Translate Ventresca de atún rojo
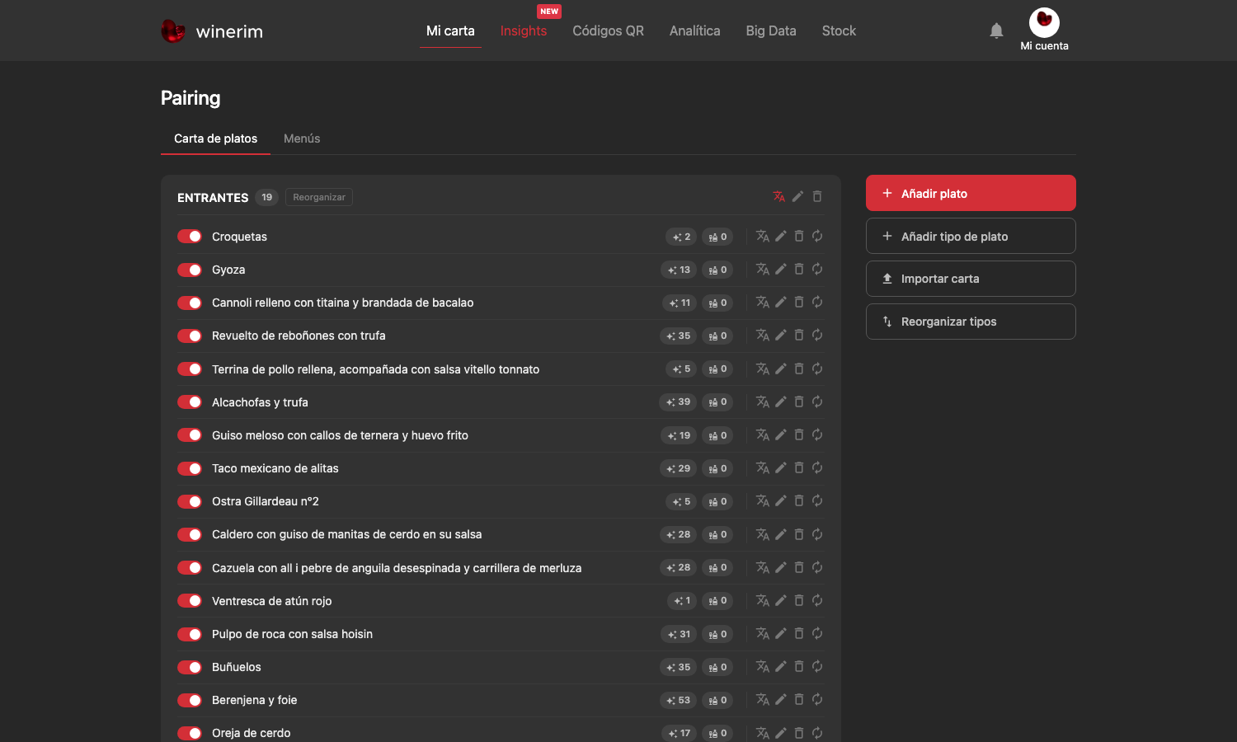The image size is (1237, 742). click(x=763, y=600)
